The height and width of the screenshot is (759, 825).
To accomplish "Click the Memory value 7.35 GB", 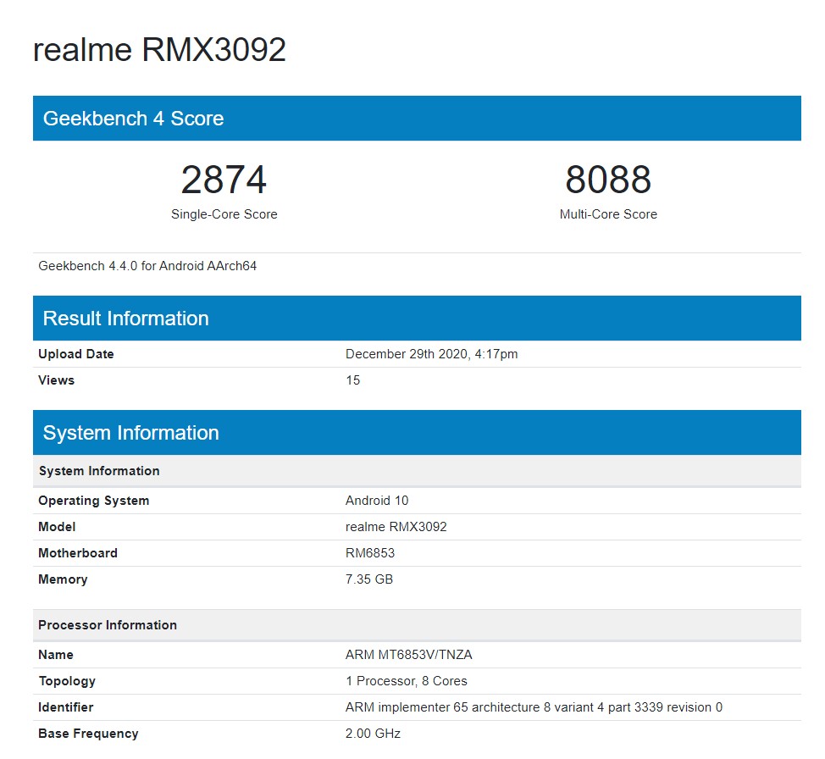I will pyautogui.click(x=370, y=579).
